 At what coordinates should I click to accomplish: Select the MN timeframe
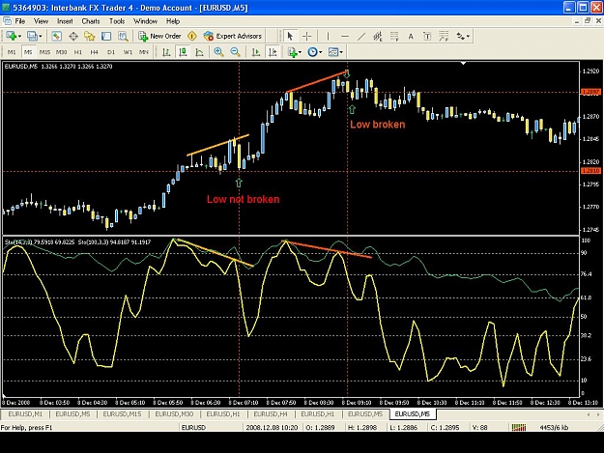(x=144, y=52)
